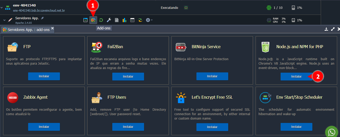The width and height of the screenshot is (340, 137).
Task: Open the gear additional settings dropdown
Action: pyautogui.click(x=149, y=20)
